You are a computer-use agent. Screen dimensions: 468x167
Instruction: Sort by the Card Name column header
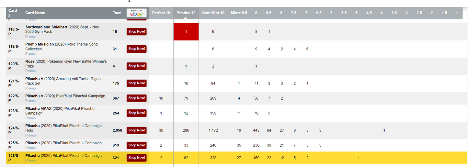click(35, 13)
